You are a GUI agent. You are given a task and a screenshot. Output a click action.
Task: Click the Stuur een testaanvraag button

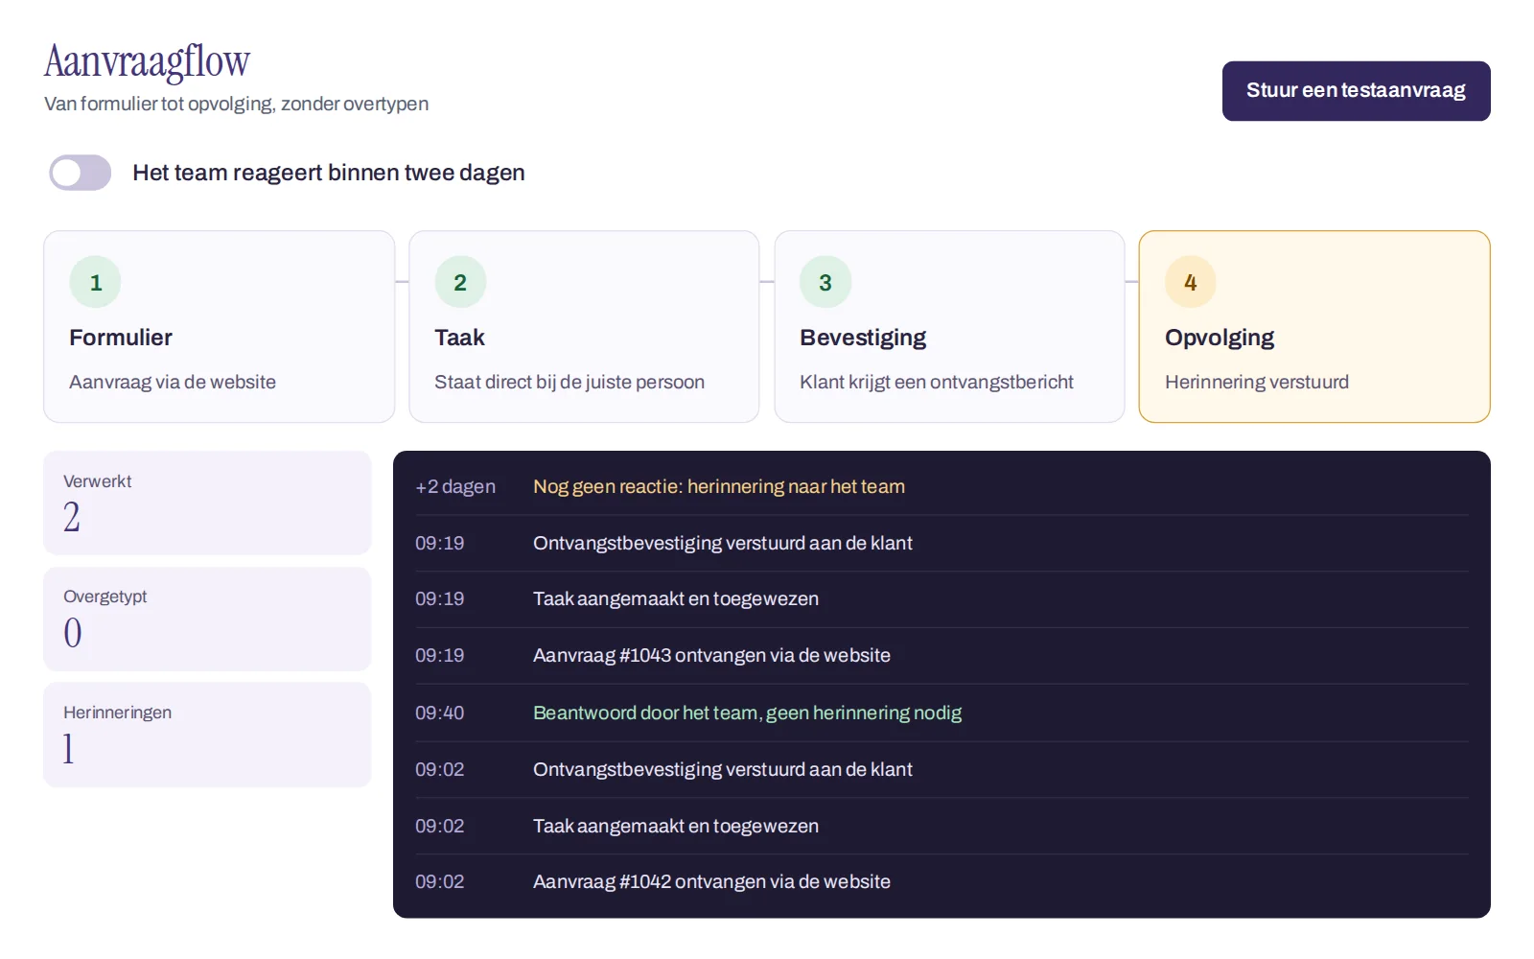(1356, 91)
